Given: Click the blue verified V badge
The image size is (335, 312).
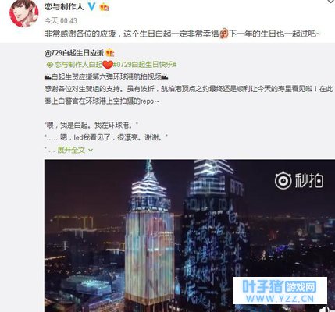Looking at the screenshot, I should click(91, 6).
